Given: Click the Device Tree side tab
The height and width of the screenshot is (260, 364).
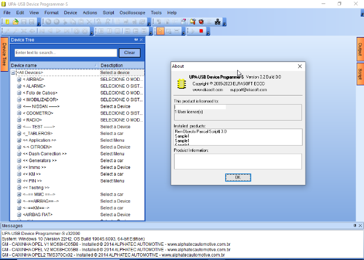Looking at the screenshot, I should (4, 54).
